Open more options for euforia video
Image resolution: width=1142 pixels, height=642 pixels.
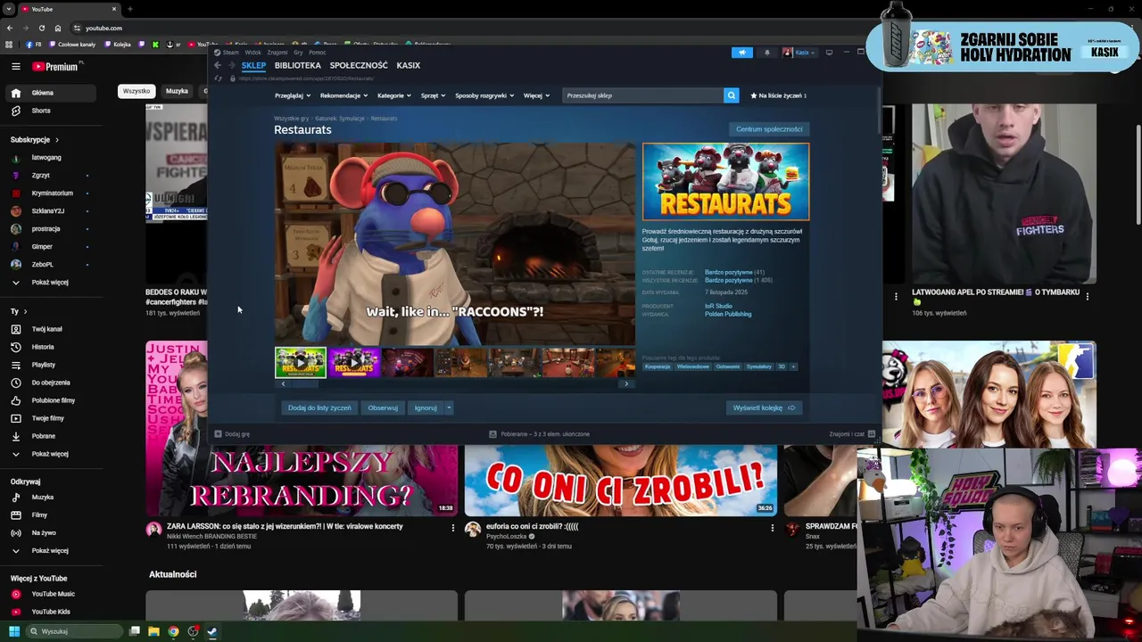[773, 528]
